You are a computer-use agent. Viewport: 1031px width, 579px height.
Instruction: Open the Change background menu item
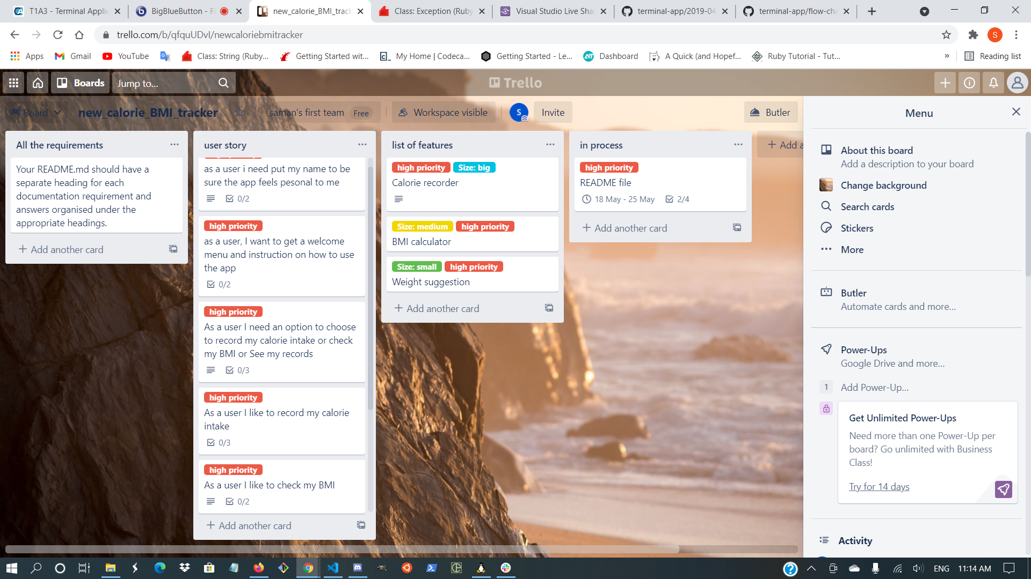[883, 185]
